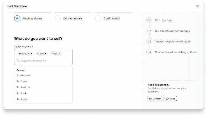Click the envelope icon on Contact button
The height and width of the screenshot is (116, 207).
point(150,99)
